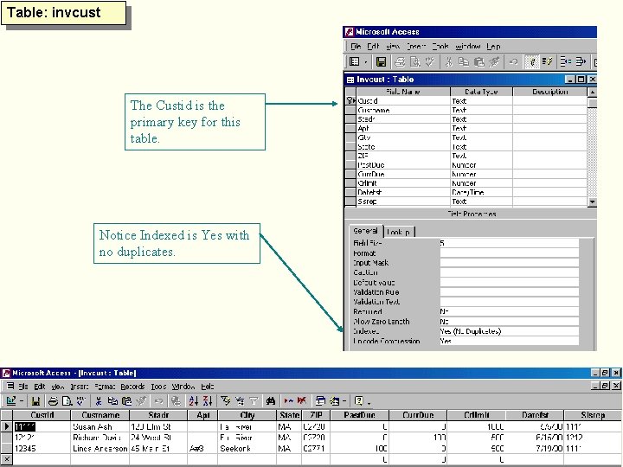Click Undo icon in design toolbar
This screenshot has height=467, width=623.
pyautogui.click(x=513, y=61)
